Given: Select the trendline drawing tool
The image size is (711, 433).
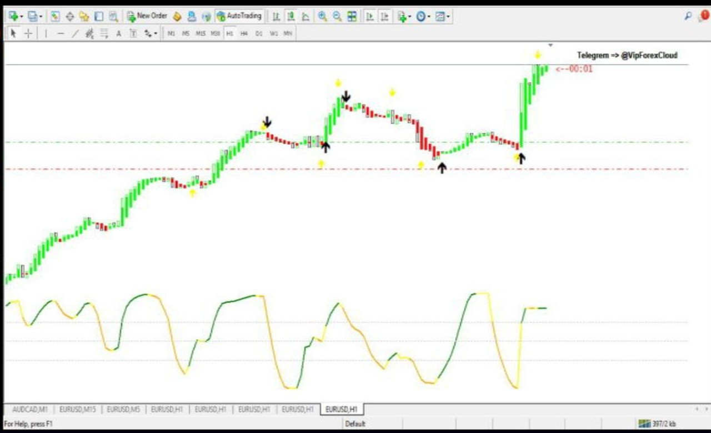Looking at the screenshot, I should coord(75,33).
